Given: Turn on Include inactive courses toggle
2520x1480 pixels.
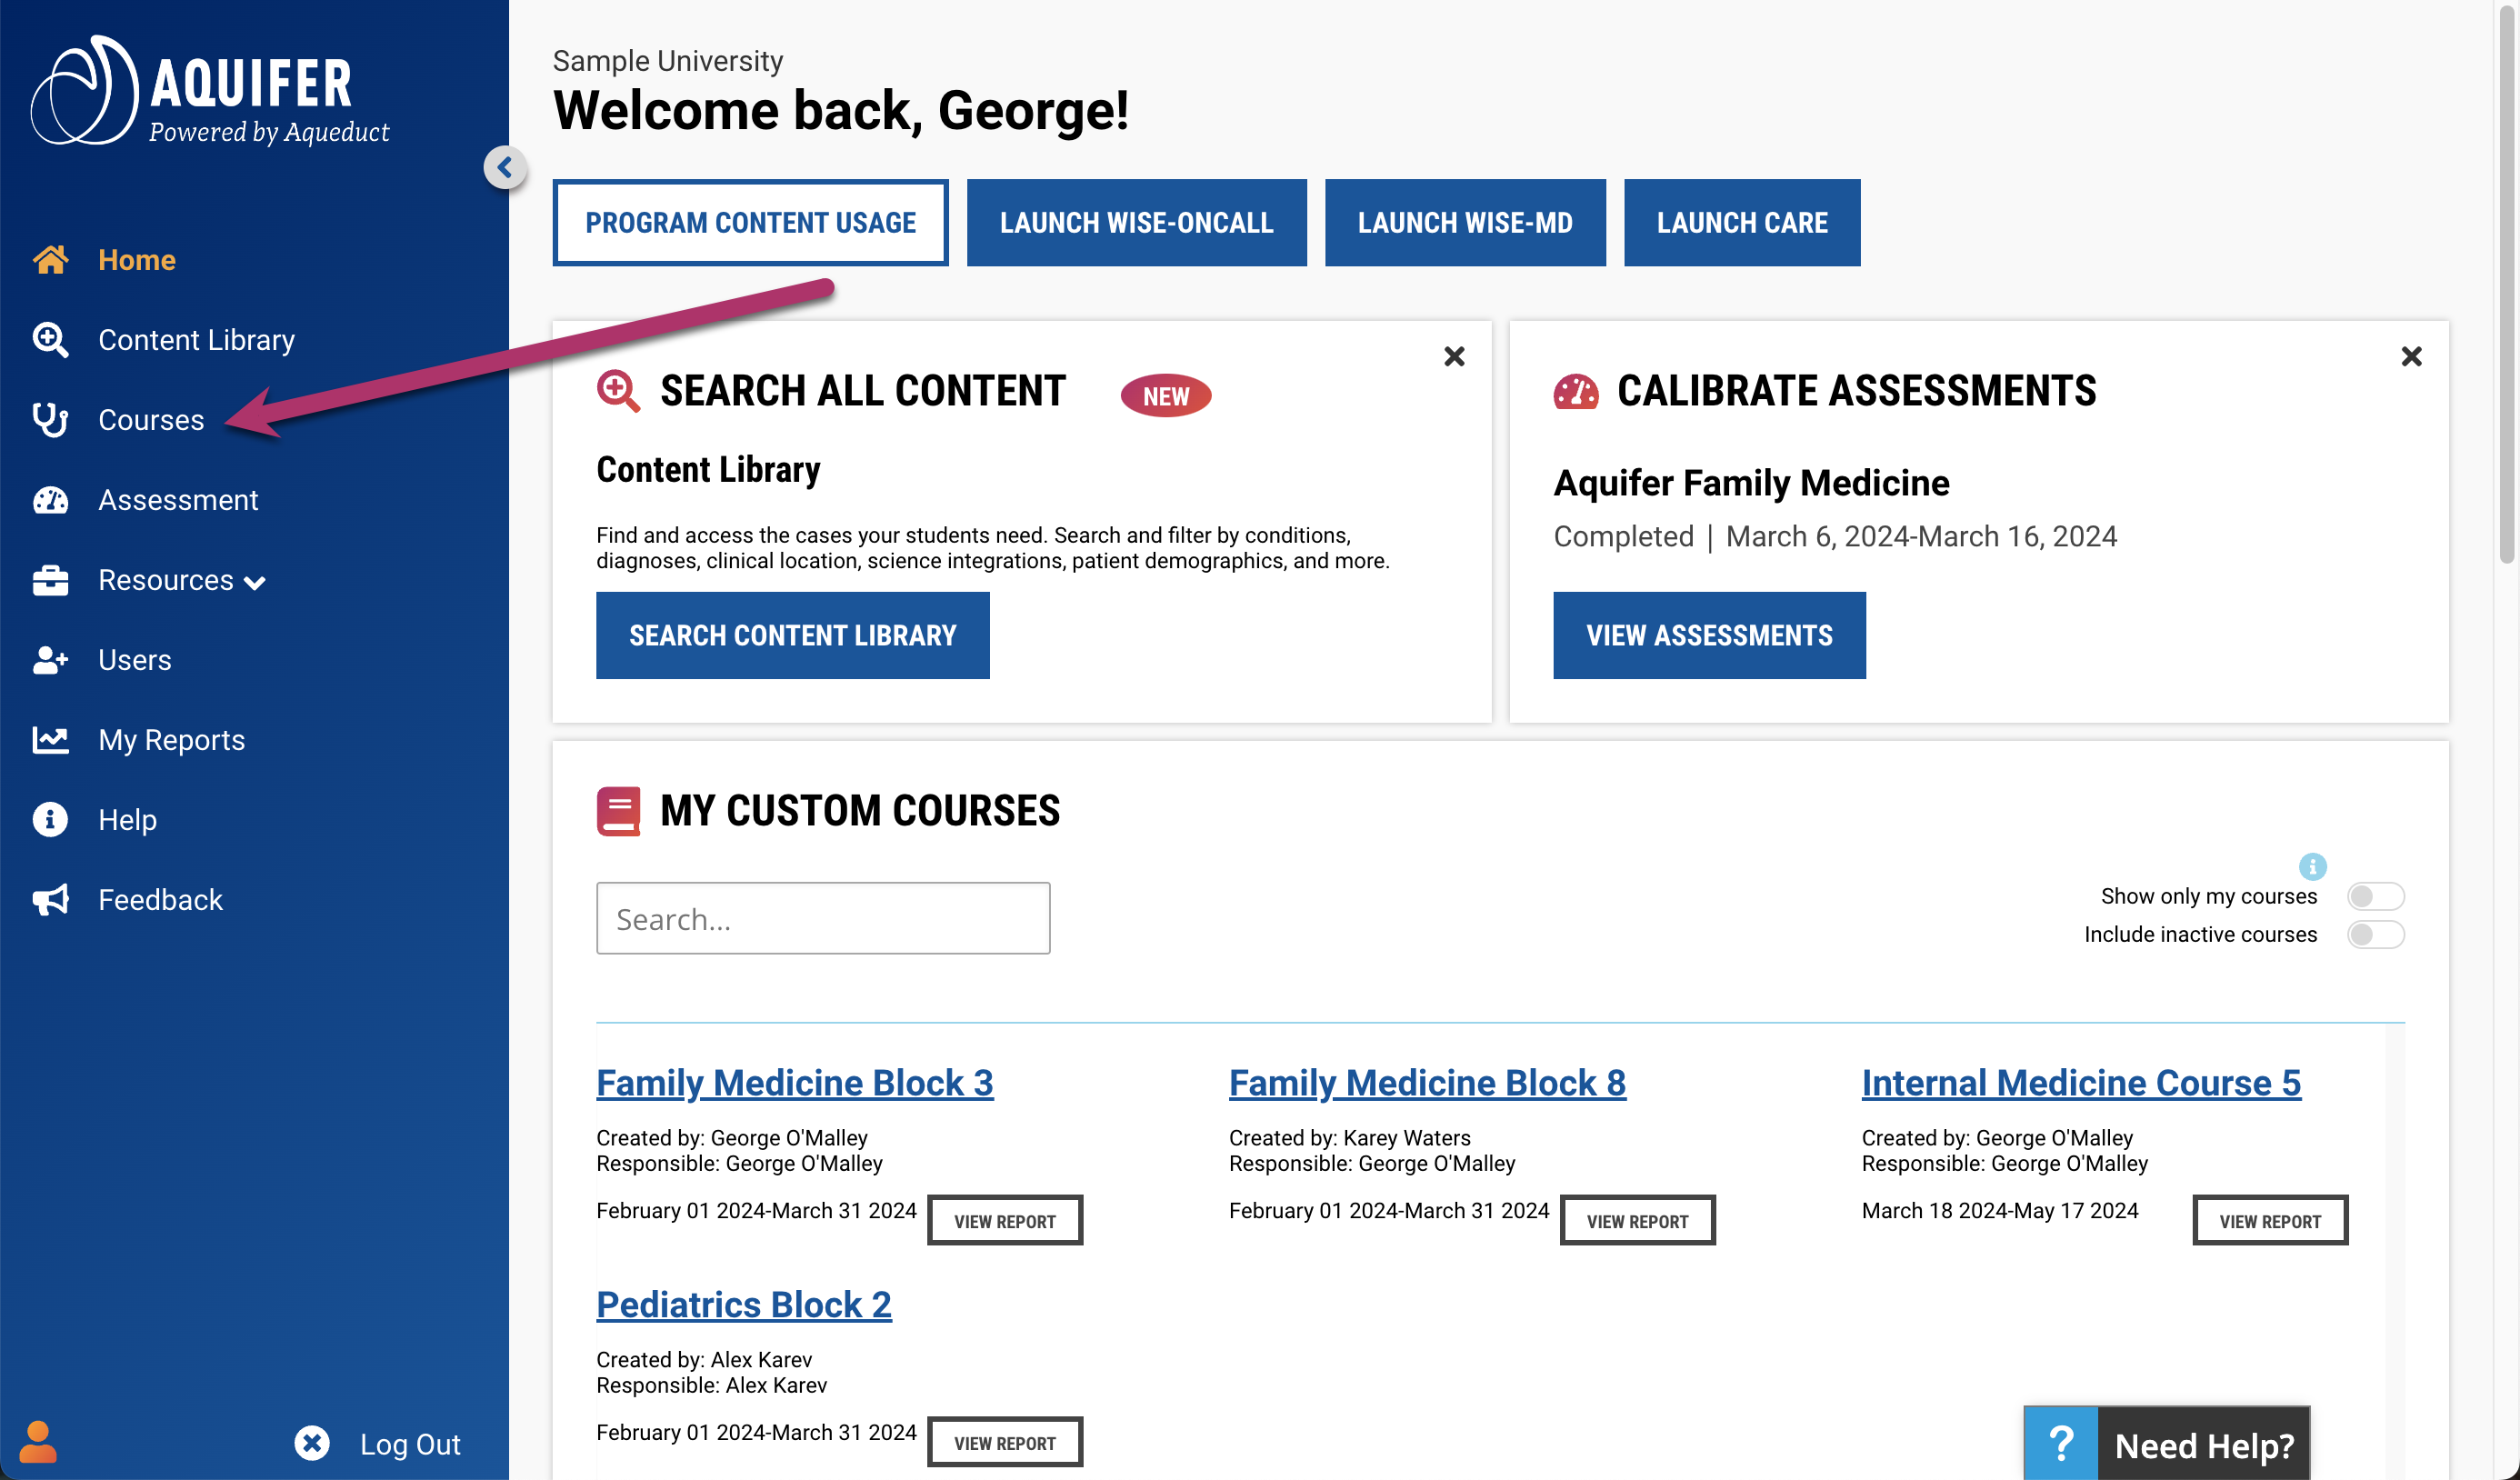Looking at the screenshot, I should [x=2375, y=934].
